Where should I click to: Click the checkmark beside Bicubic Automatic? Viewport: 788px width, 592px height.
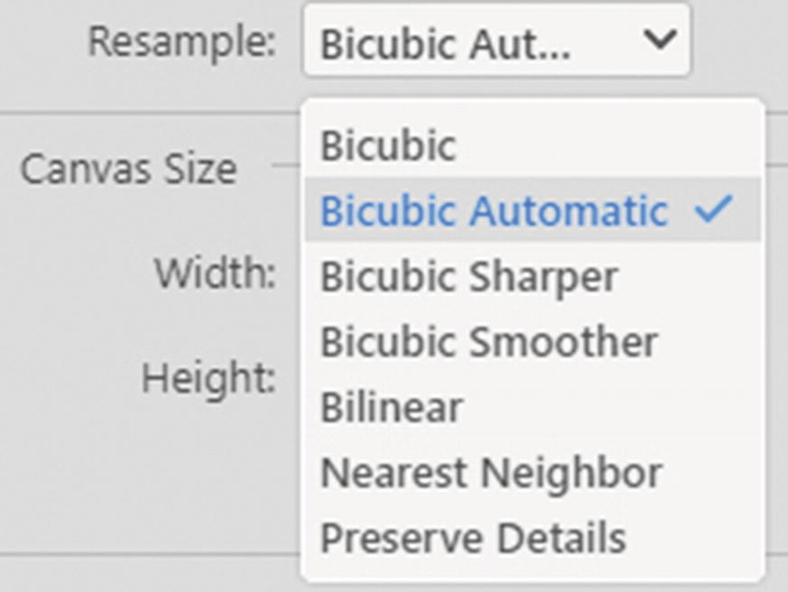tap(712, 209)
